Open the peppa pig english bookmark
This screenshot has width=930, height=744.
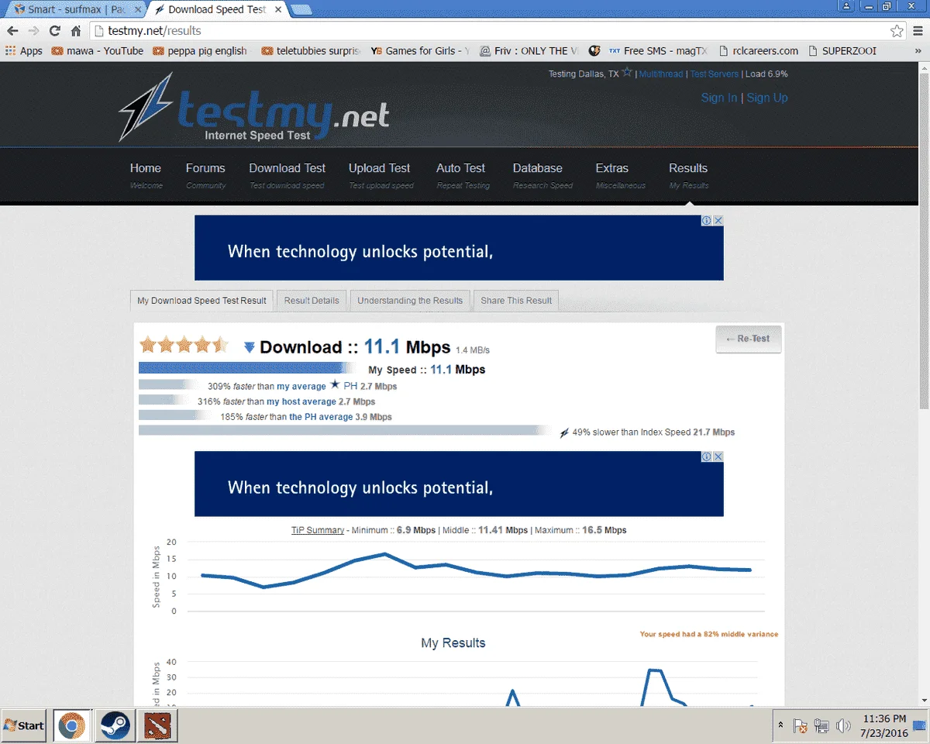click(x=200, y=51)
